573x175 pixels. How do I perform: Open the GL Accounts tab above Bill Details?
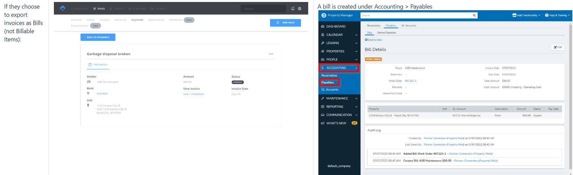tap(409, 26)
